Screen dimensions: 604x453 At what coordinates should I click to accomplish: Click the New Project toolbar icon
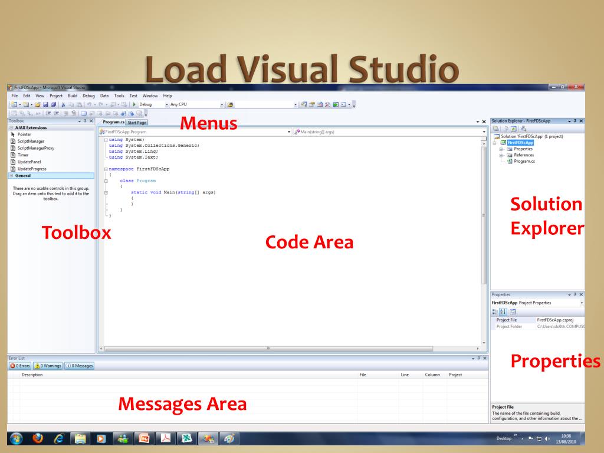(14, 104)
